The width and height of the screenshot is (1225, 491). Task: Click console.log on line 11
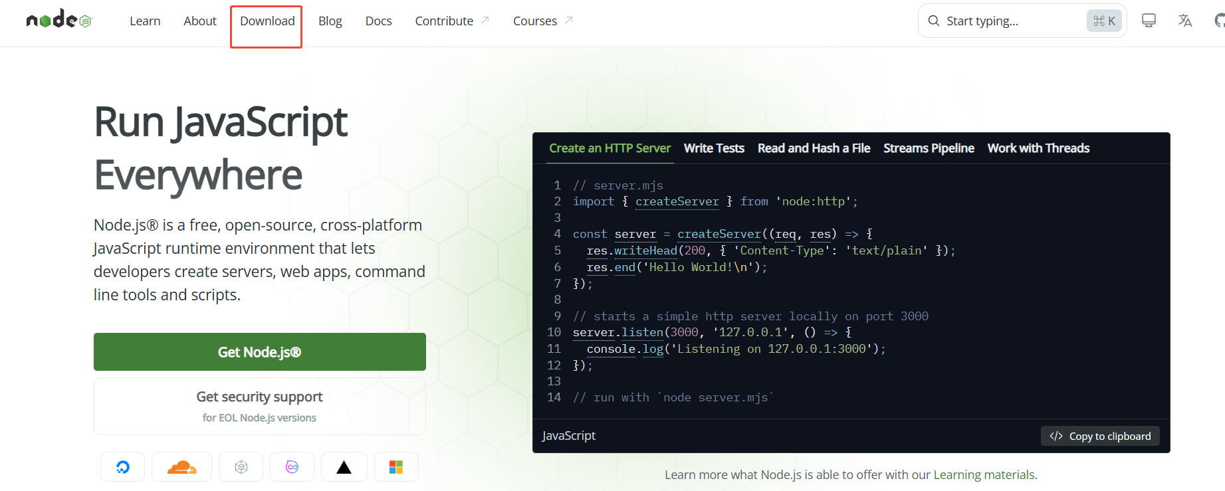tap(625, 349)
